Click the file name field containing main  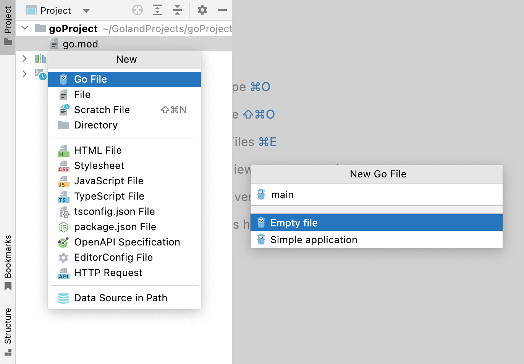point(382,195)
